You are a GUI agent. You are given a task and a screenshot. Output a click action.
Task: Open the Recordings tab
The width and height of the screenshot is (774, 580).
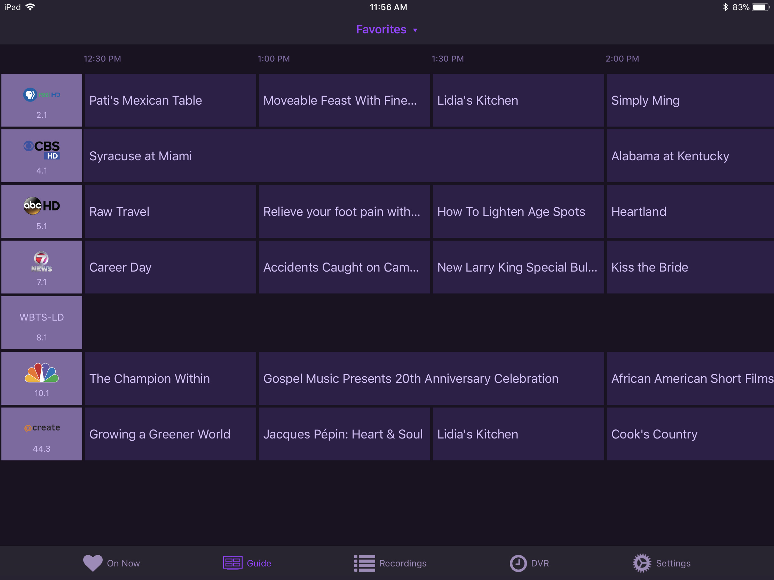click(390, 563)
